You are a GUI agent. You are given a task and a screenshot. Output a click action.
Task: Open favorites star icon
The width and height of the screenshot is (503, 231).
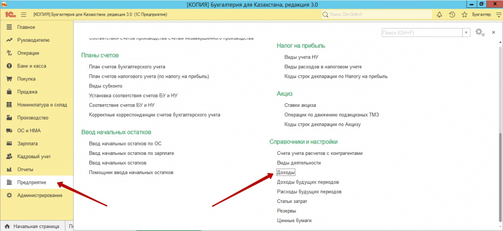coord(464,15)
